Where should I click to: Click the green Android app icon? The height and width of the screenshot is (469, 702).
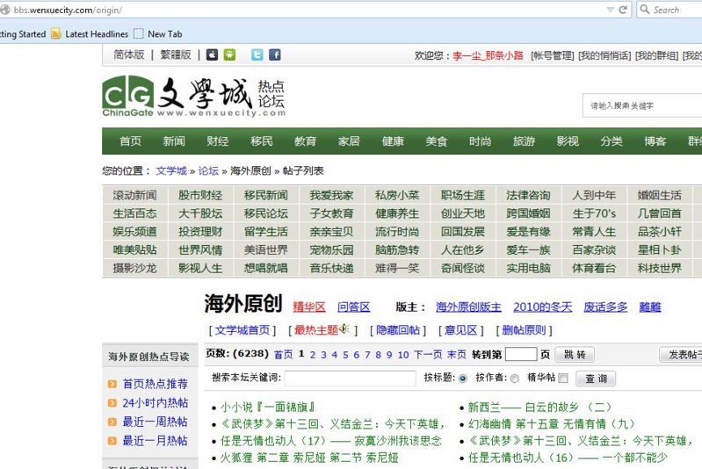[x=229, y=55]
